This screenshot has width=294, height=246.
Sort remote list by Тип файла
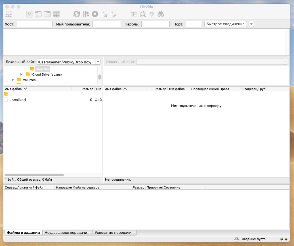pos(179,89)
